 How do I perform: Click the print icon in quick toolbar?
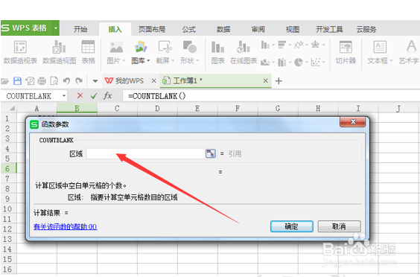42,80
